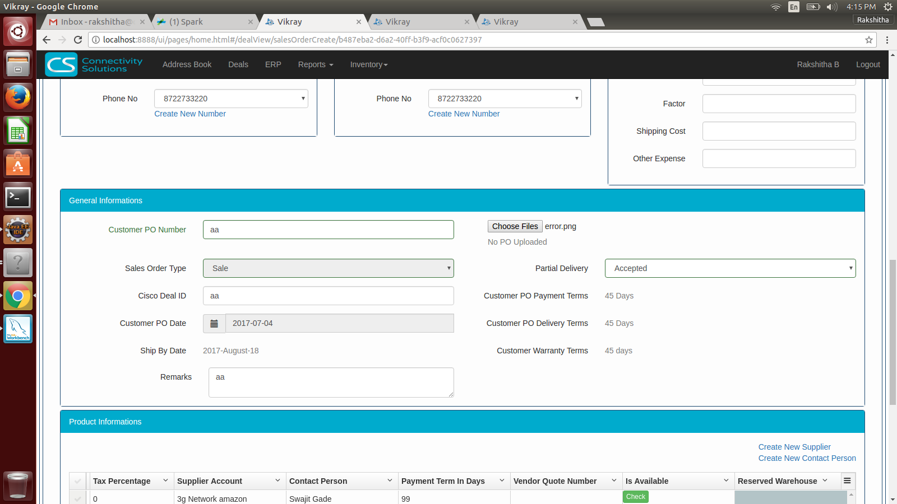The height and width of the screenshot is (504, 897).
Task: Open the Supplier Account column menu arrow
Action: [x=278, y=480]
